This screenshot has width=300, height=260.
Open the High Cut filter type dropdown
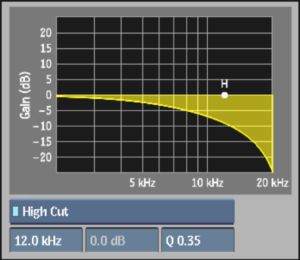click(x=122, y=212)
